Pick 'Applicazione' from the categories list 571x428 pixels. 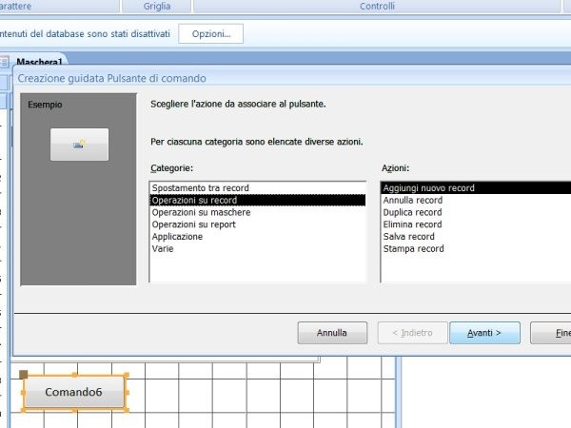pos(177,237)
